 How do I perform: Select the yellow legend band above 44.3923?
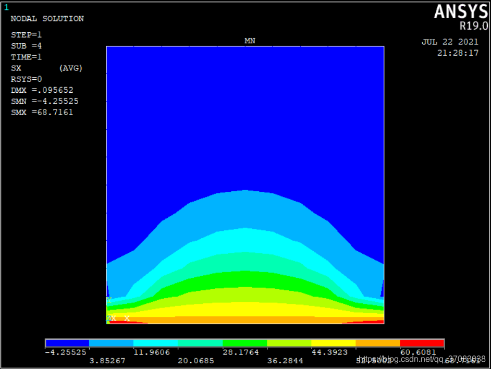coord(334,343)
